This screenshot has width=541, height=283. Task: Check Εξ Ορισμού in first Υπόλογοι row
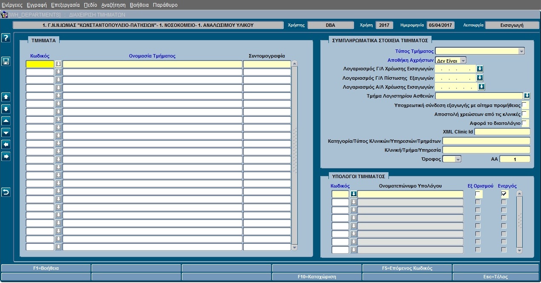pos(478,194)
